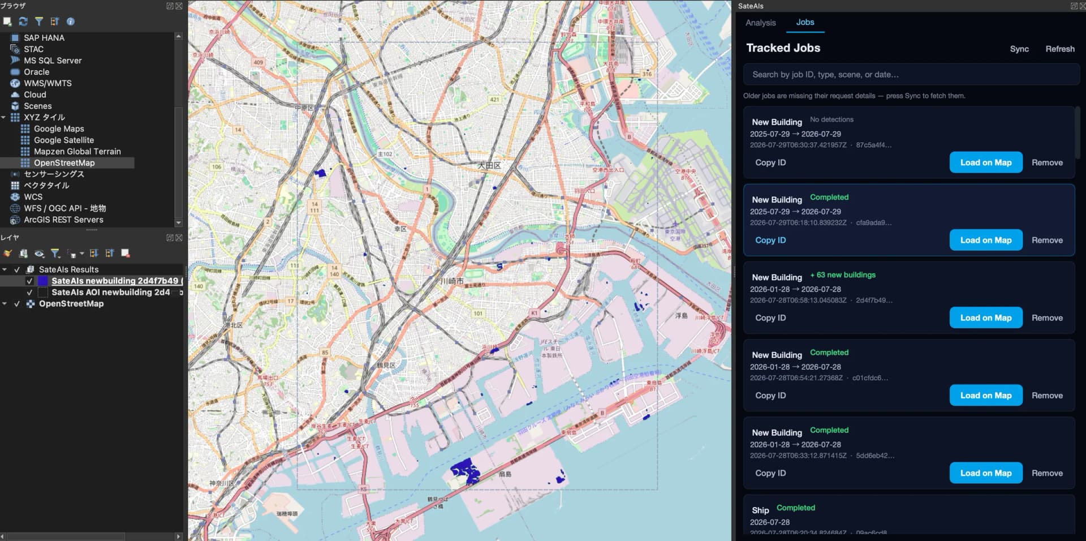Copy ID of the No detections job

click(x=770, y=162)
